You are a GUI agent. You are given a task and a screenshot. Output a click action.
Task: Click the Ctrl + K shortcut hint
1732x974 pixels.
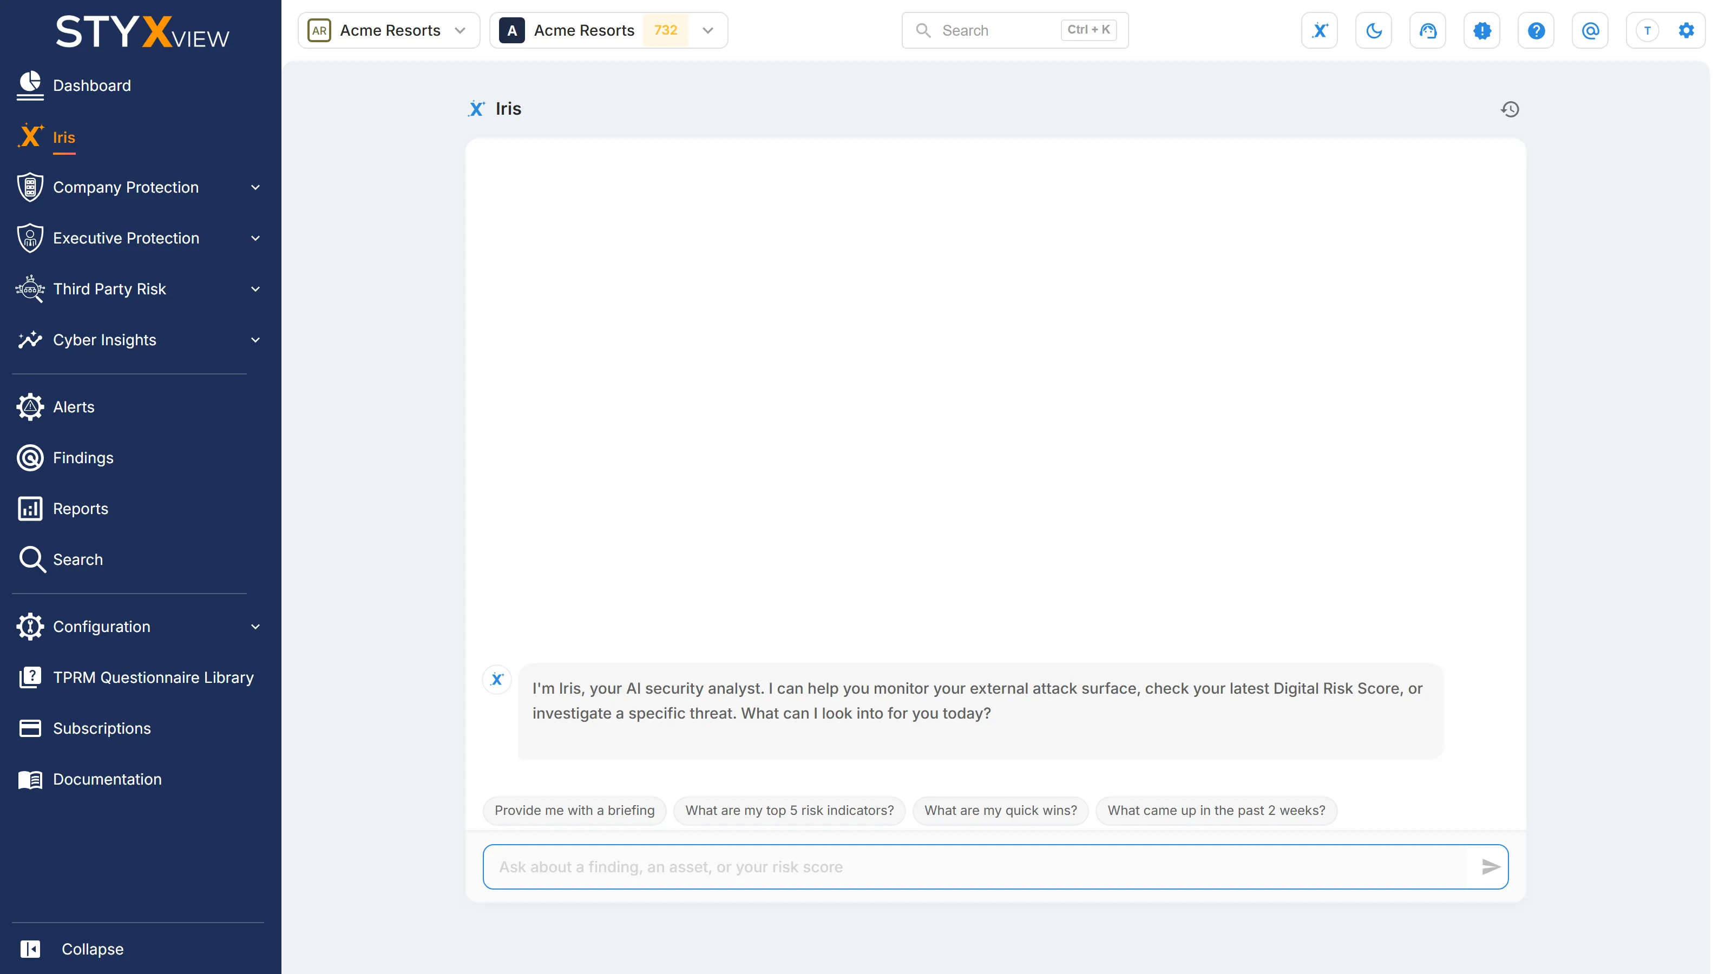tap(1088, 30)
